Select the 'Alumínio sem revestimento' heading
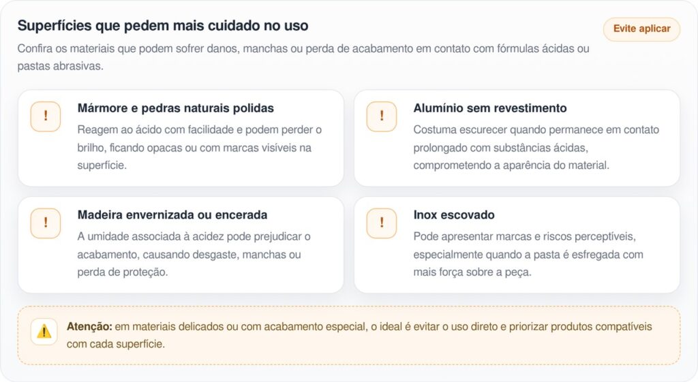Viewport: 698px width, 382px height. (x=489, y=108)
